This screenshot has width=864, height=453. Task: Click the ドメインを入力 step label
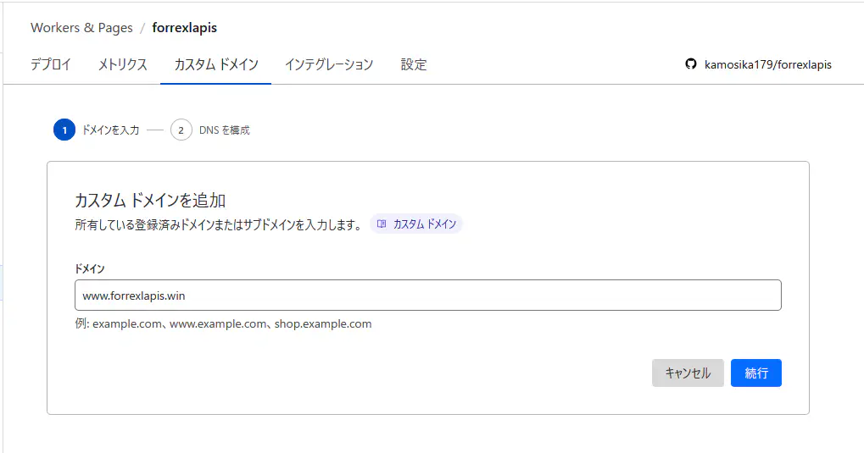pyautogui.click(x=110, y=130)
